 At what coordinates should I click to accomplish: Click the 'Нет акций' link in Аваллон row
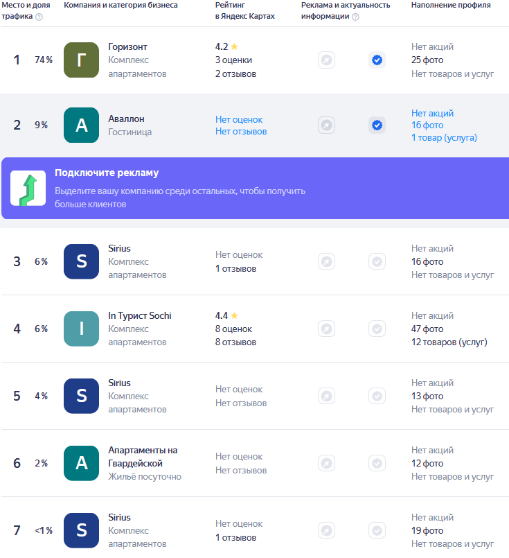click(x=432, y=113)
